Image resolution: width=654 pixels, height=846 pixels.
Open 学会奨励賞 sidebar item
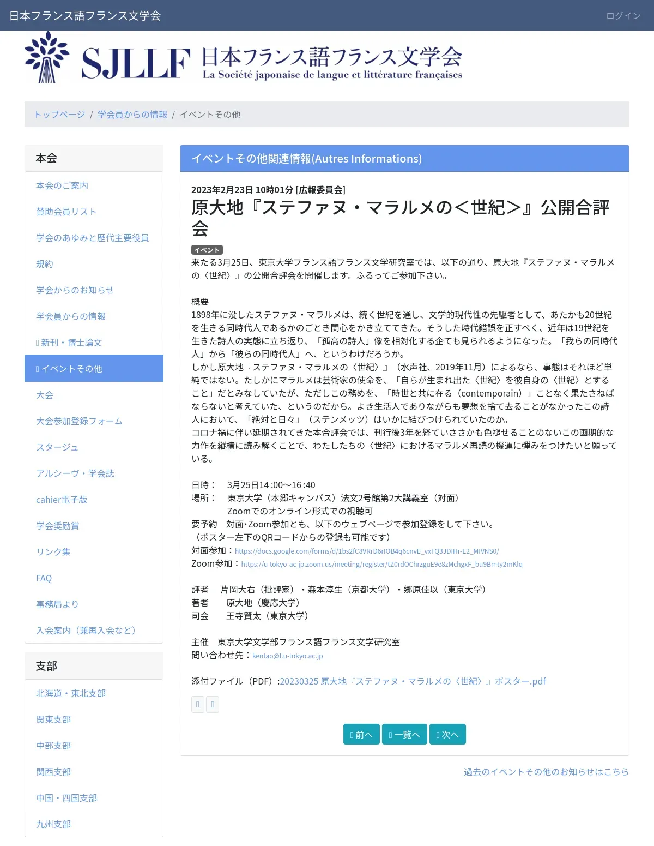[94, 526]
